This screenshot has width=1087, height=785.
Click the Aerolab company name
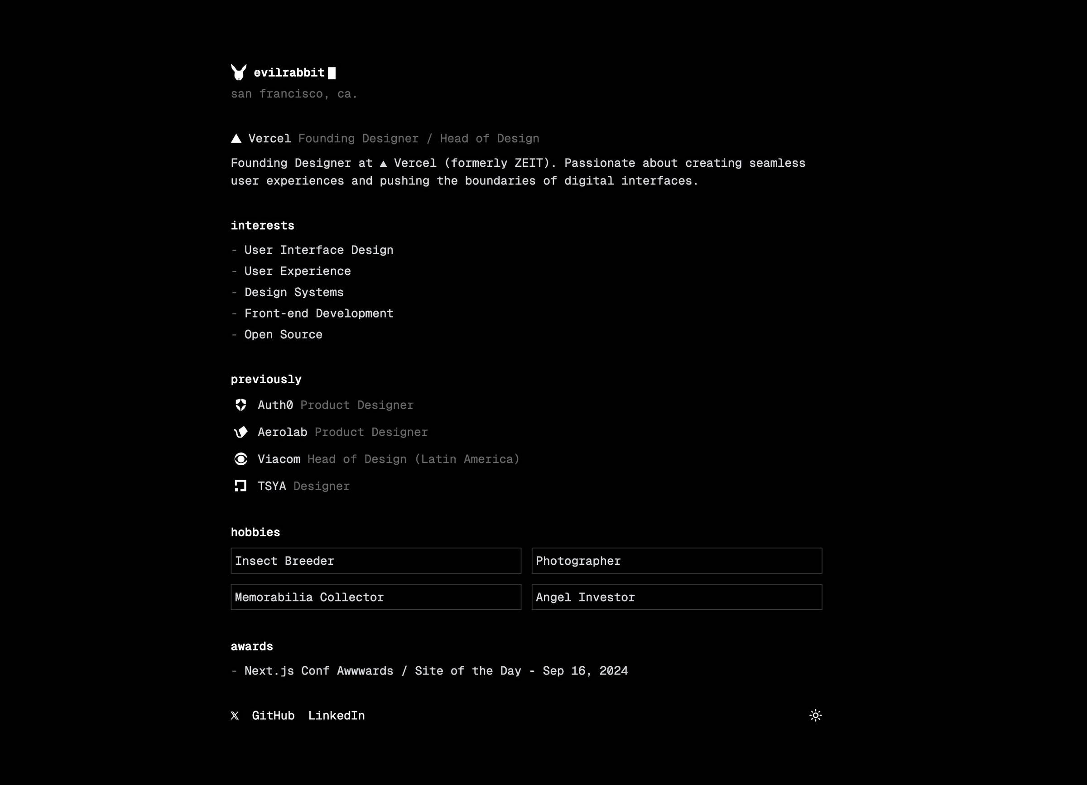tap(282, 432)
